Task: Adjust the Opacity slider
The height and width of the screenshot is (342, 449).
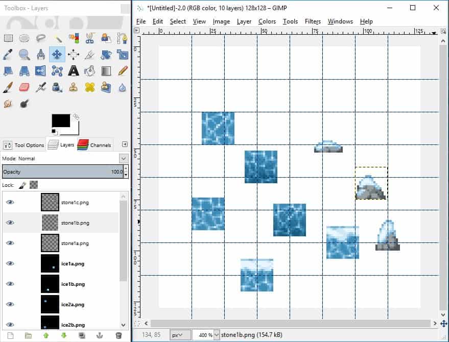Action: pos(63,172)
